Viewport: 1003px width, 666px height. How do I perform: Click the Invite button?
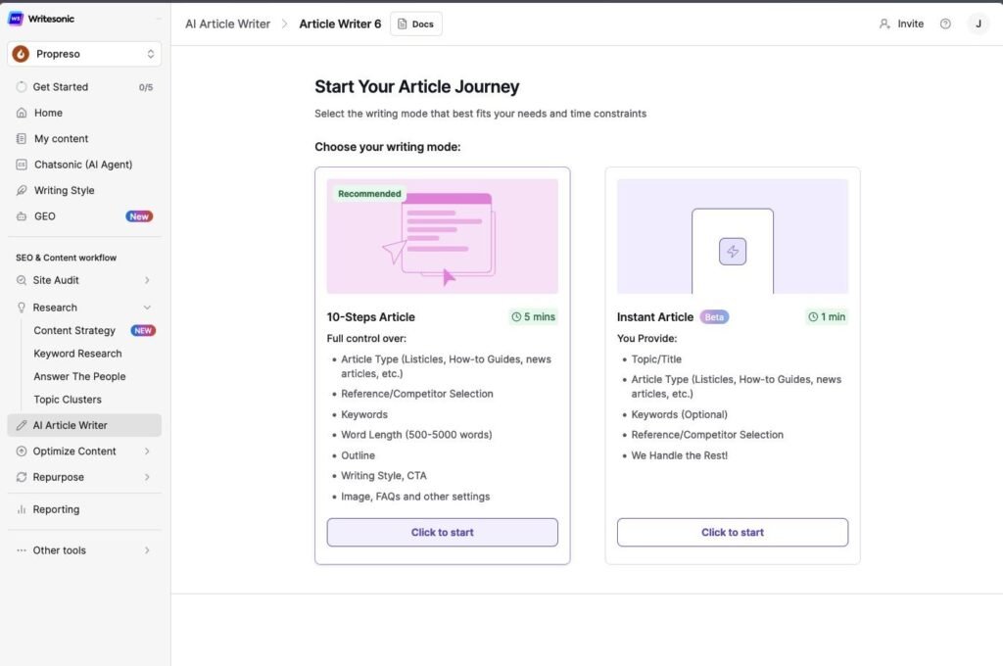click(901, 24)
